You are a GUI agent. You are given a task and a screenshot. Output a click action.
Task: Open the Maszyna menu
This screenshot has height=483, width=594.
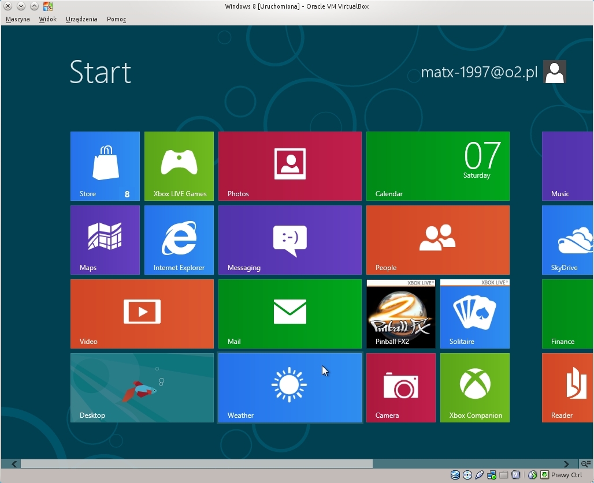pyautogui.click(x=18, y=19)
